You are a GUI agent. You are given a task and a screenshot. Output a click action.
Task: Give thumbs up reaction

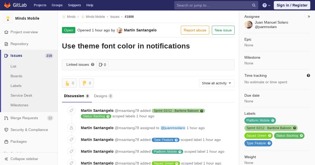[69, 83]
